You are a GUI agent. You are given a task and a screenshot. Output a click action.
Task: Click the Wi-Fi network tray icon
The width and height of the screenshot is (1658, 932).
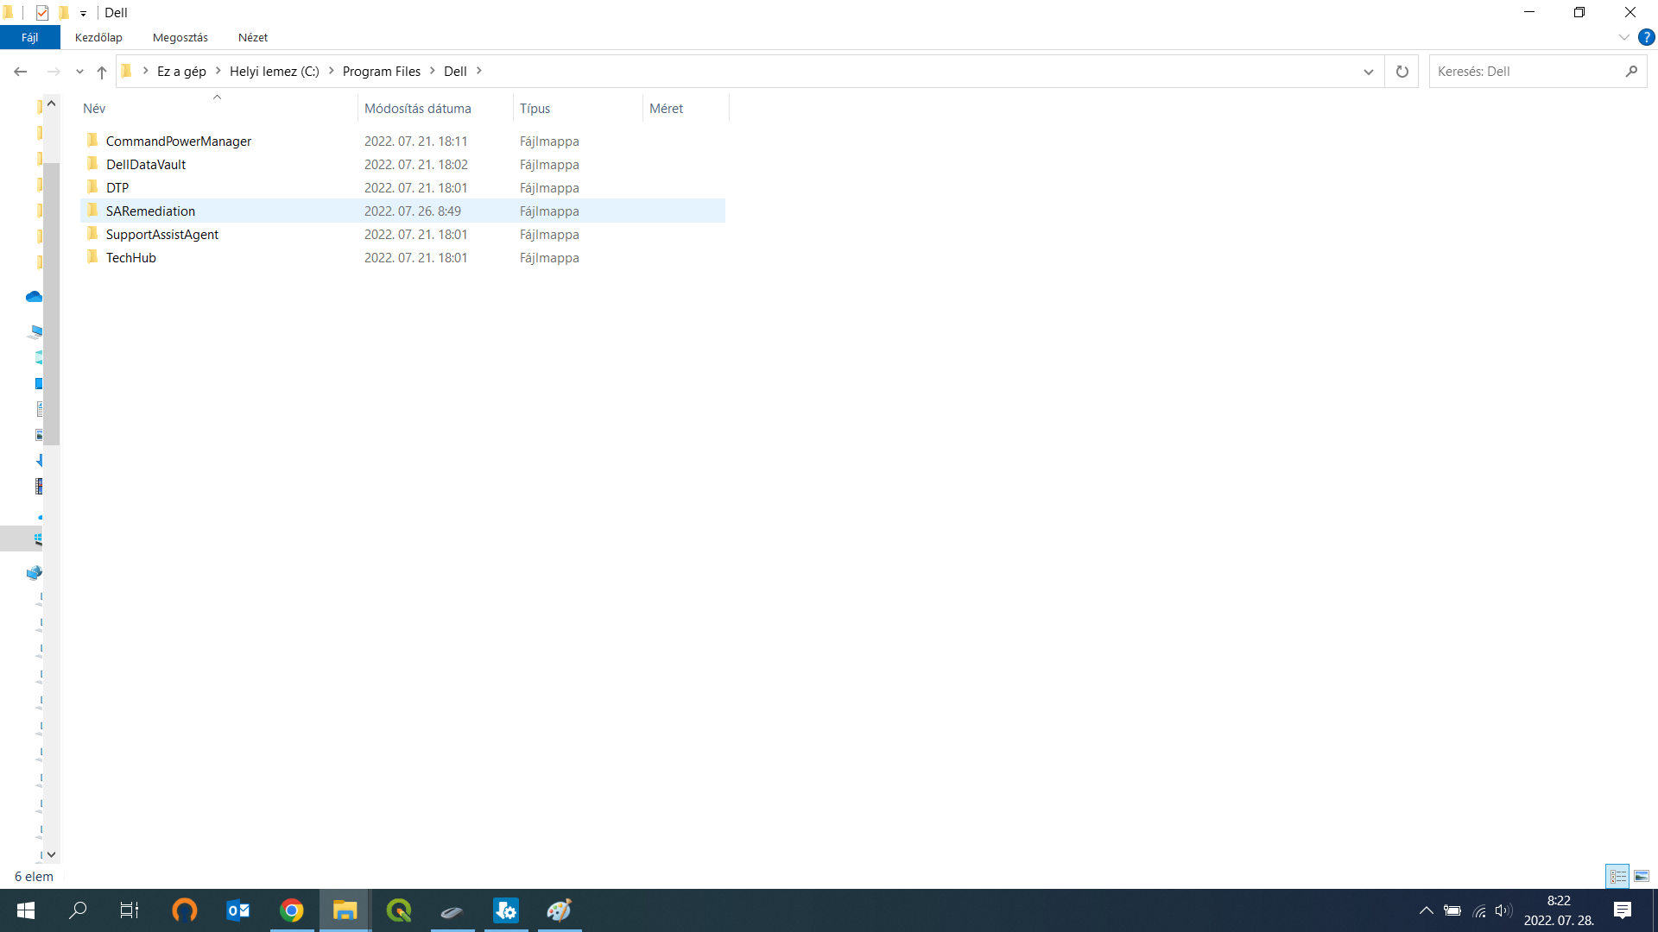1479,910
